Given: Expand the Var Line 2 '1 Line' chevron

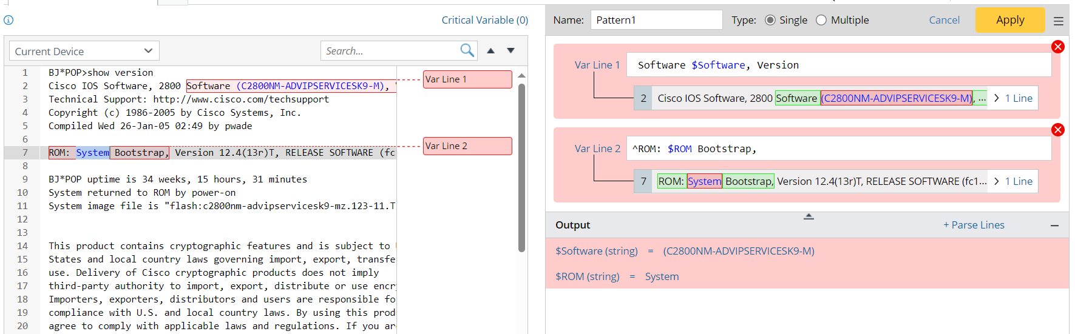Looking at the screenshot, I should click(x=997, y=181).
